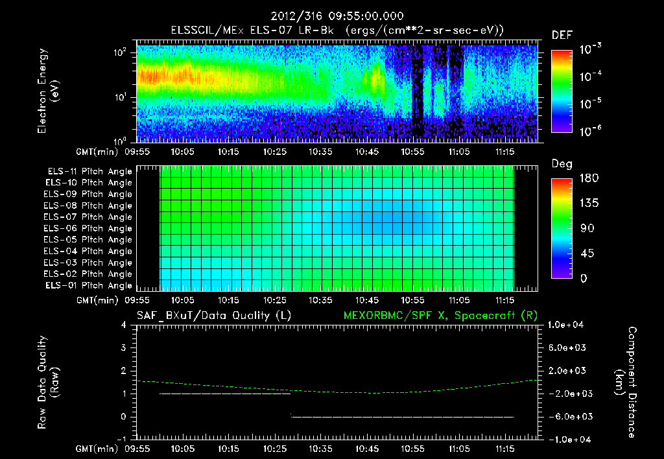Click the 11:05 tick under the data quality panel
Image resolution: width=664 pixels, height=459 pixels.
click(x=459, y=449)
